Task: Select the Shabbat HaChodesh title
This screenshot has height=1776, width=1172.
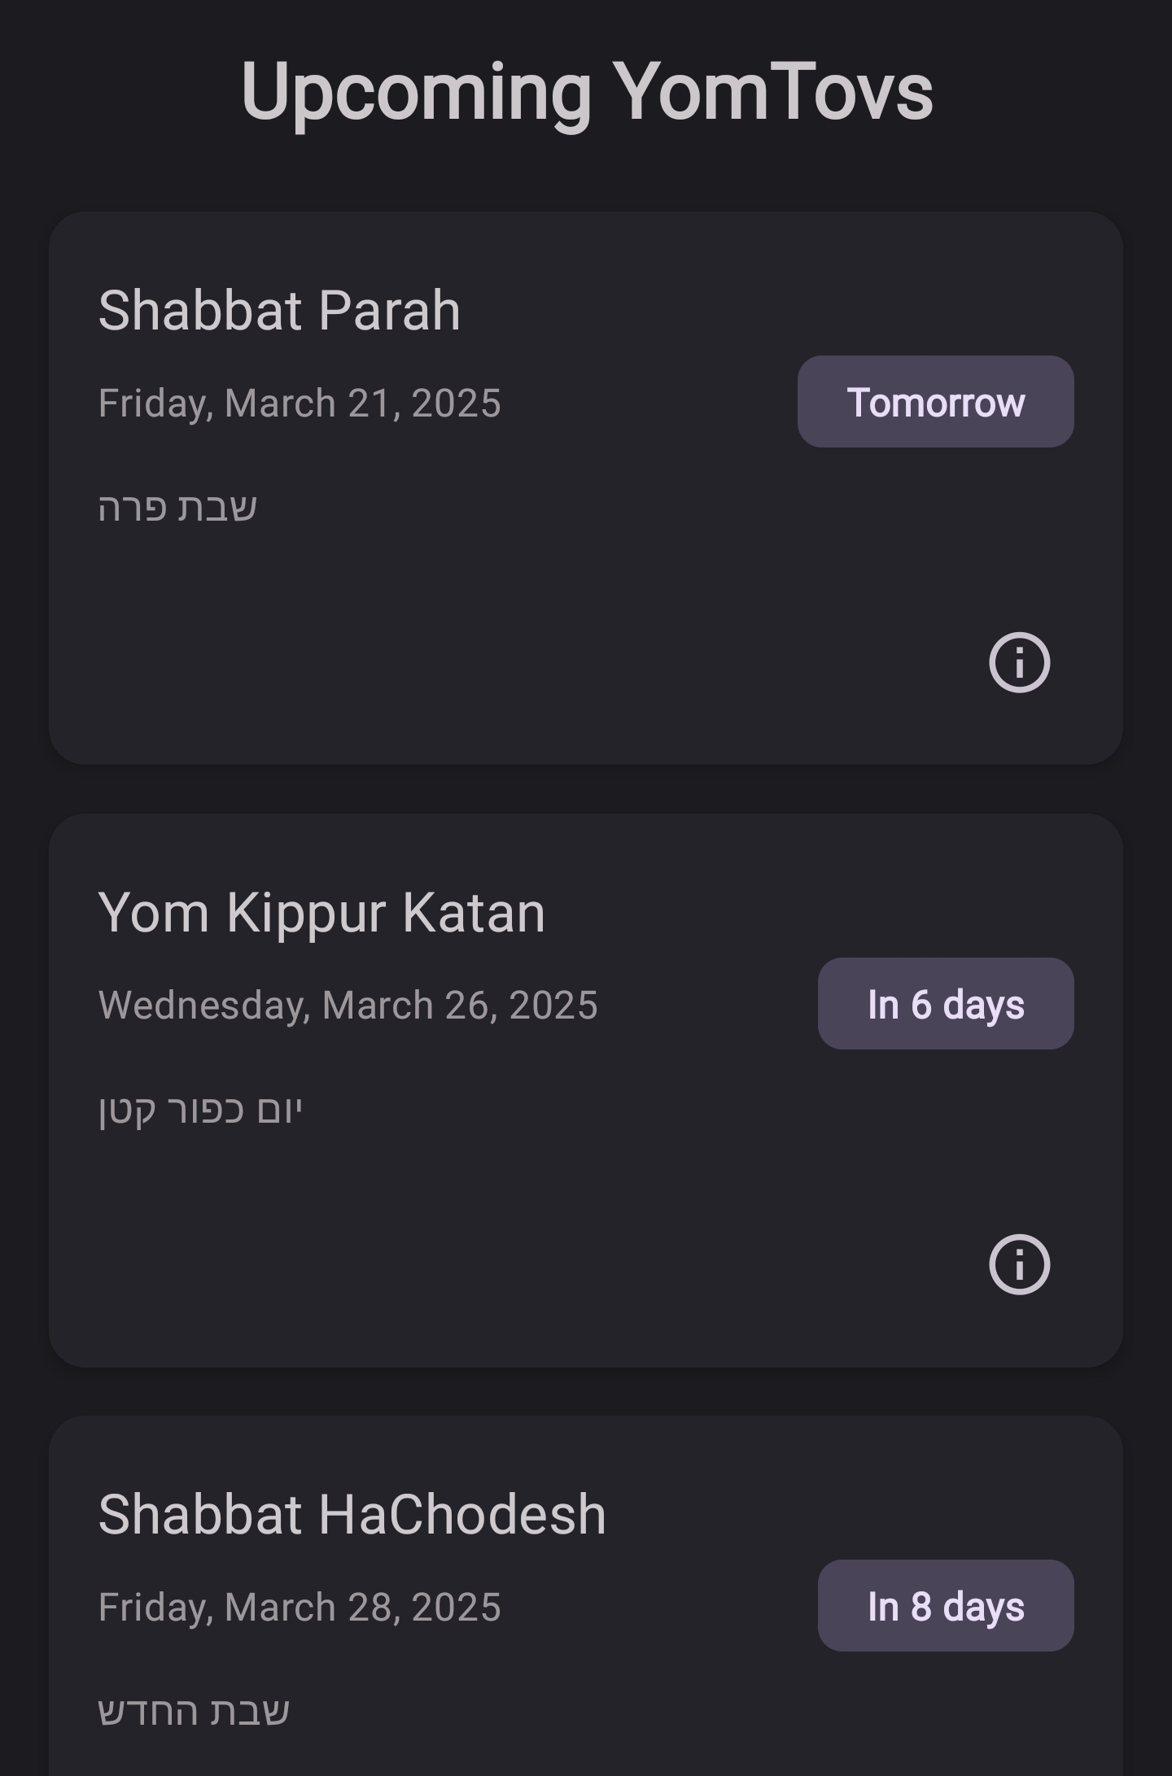Action: 352,1515
